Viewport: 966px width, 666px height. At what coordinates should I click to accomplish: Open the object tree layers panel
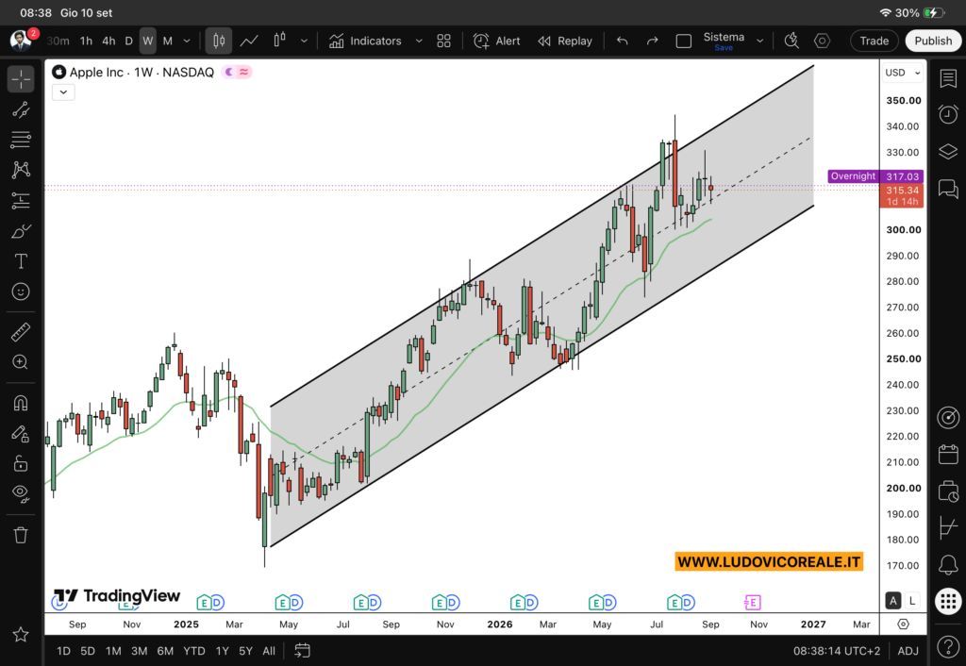(948, 152)
